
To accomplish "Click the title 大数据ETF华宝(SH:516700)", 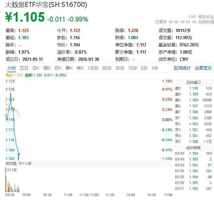I will (46, 5).
